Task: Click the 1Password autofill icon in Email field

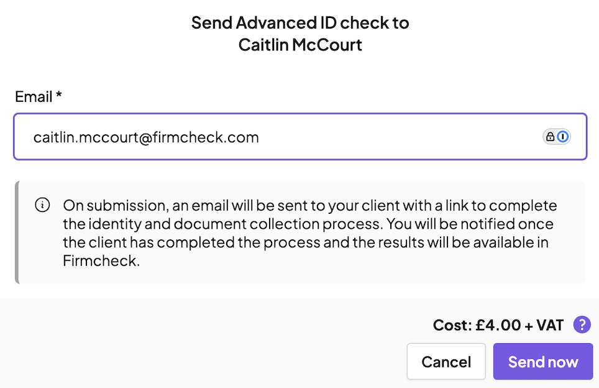Action: click(x=563, y=137)
